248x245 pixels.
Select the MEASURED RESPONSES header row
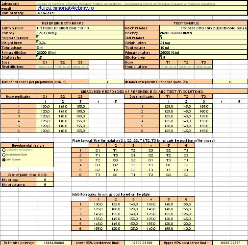point(142,91)
